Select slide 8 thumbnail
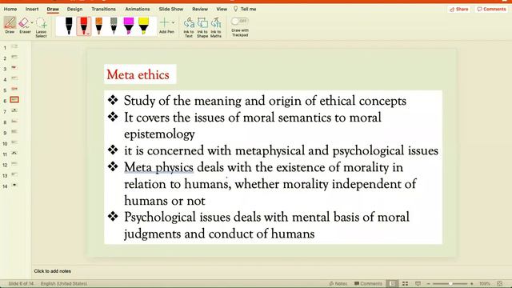 pyautogui.click(x=14, y=121)
